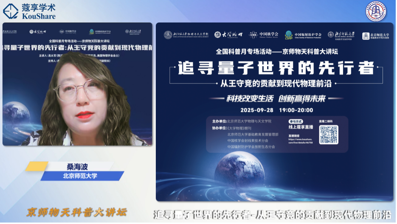Click the 科技改变生活 创新赢得未来 slogan
Viewport: 397px width, 224px height.
(x=276, y=98)
